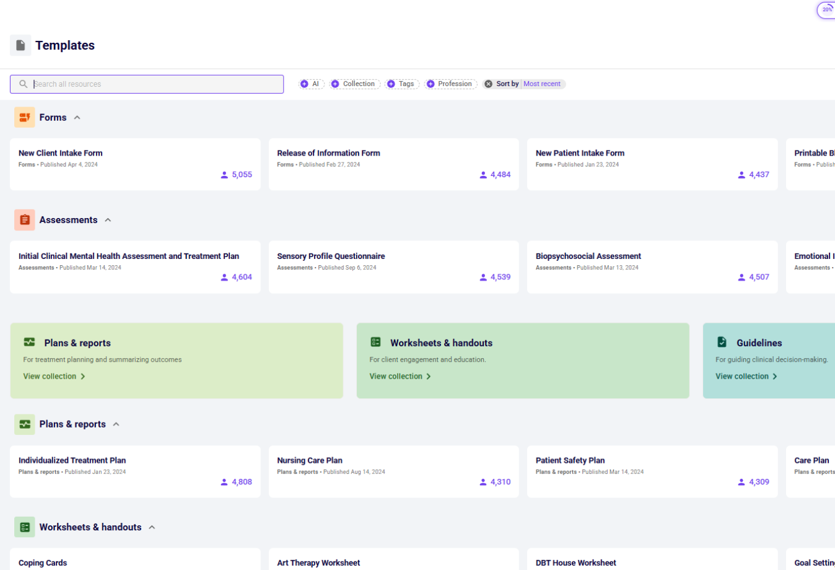
Task: Click the plus icon on Profession filter
Action: pyautogui.click(x=431, y=84)
